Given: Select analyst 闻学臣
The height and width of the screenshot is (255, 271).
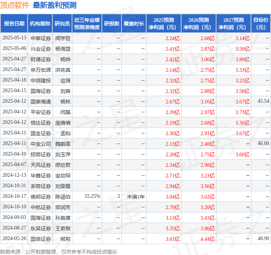Looking at the screenshot, I should tap(63, 38).
